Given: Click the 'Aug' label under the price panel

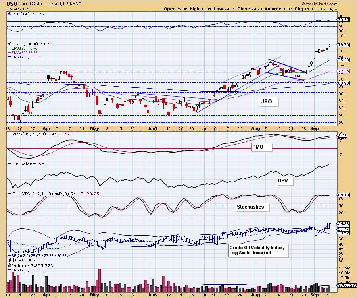Looking at the screenshot, I should click(x=255, y=128).
